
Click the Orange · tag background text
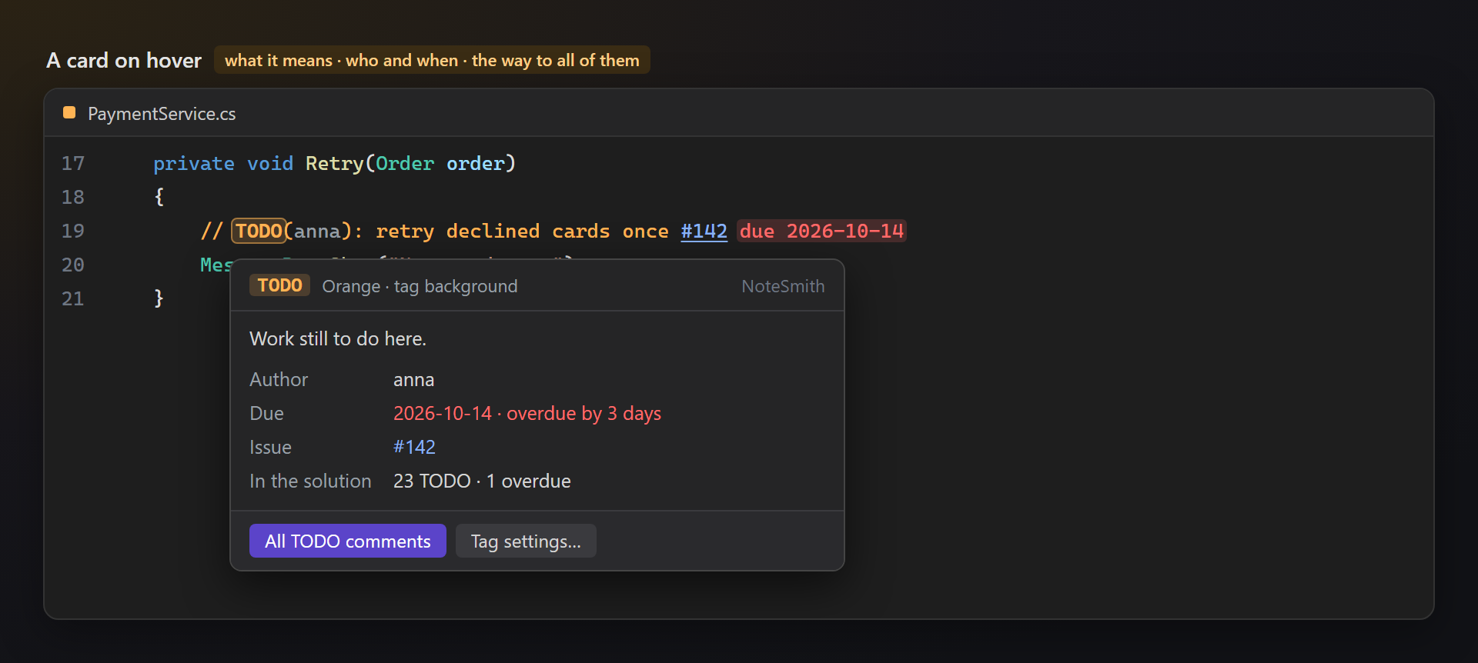coord(420,286)
